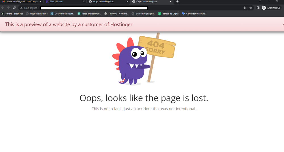Image resolution: width=284 pixels, height=152 pixels.
Task: Minimize the browser window
Action: [268, 1]
